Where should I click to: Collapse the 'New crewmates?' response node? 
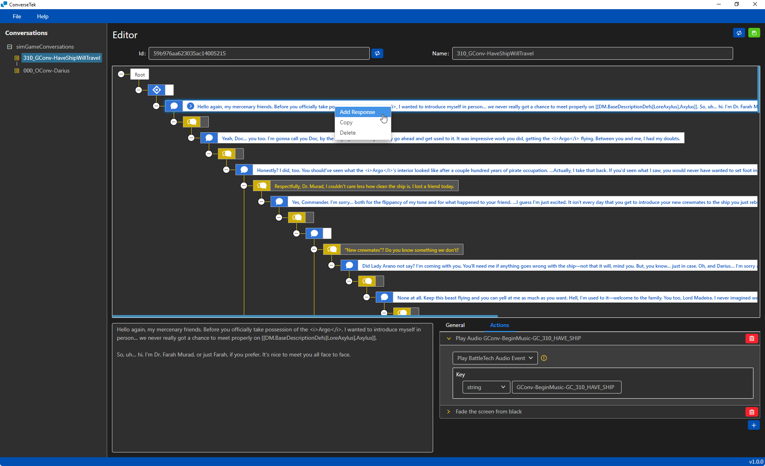point(314,249)
